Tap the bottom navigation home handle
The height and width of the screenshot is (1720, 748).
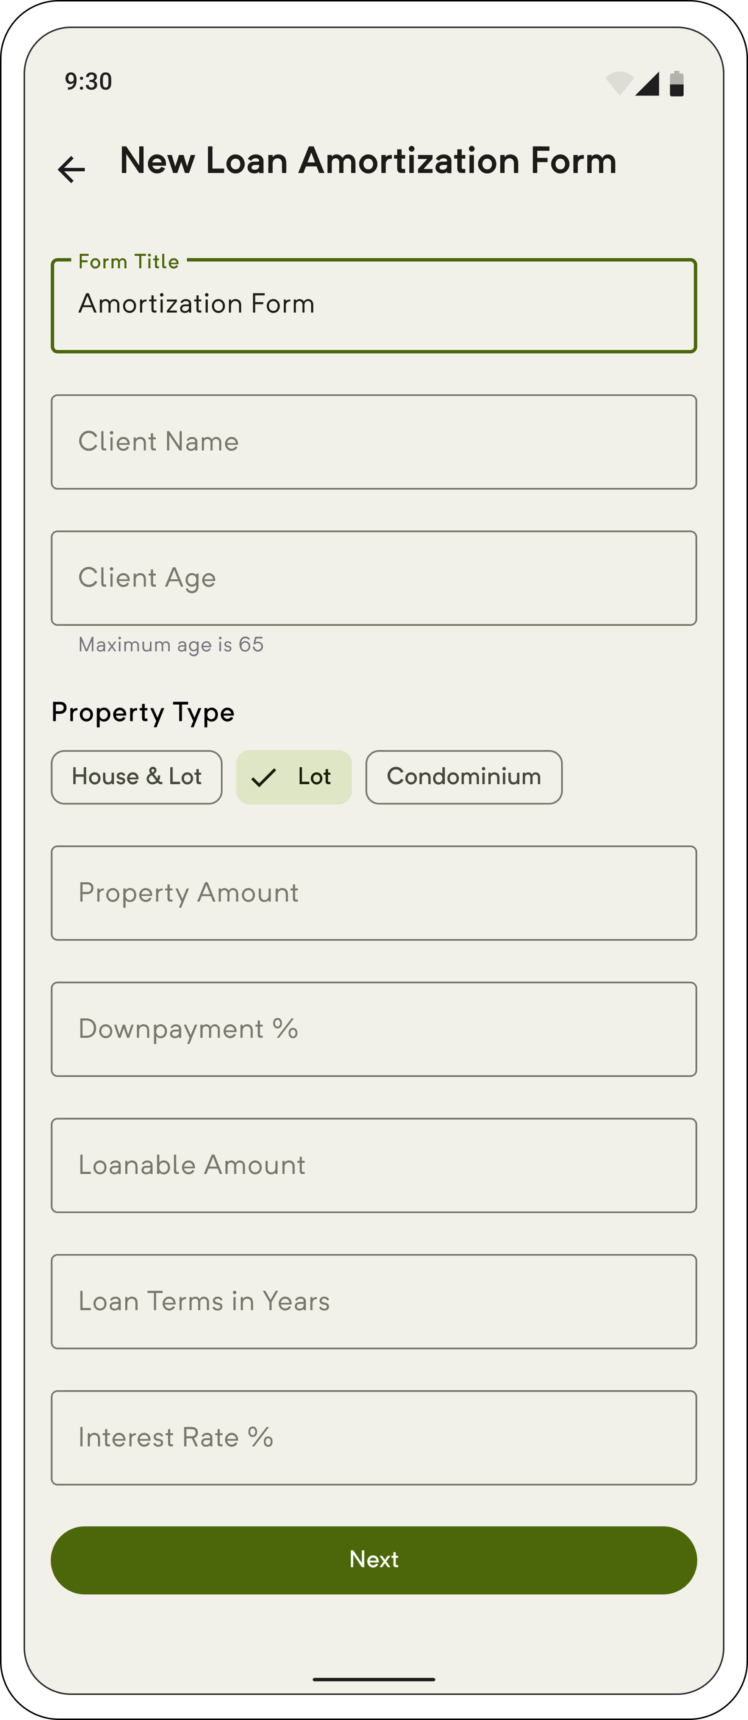point(374,1679)
